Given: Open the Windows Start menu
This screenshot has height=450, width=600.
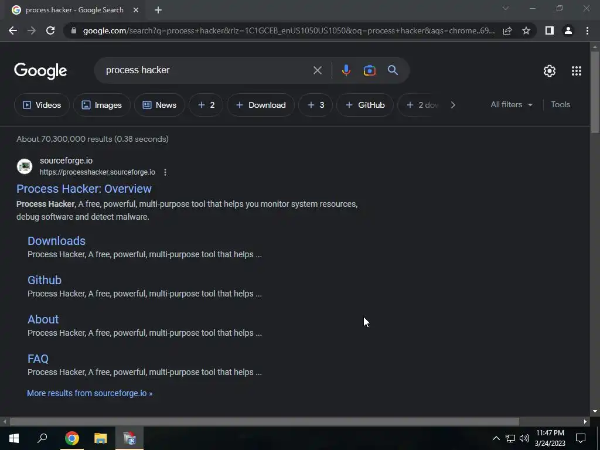Looking at the screenshot, I should (x=14, y=438).
